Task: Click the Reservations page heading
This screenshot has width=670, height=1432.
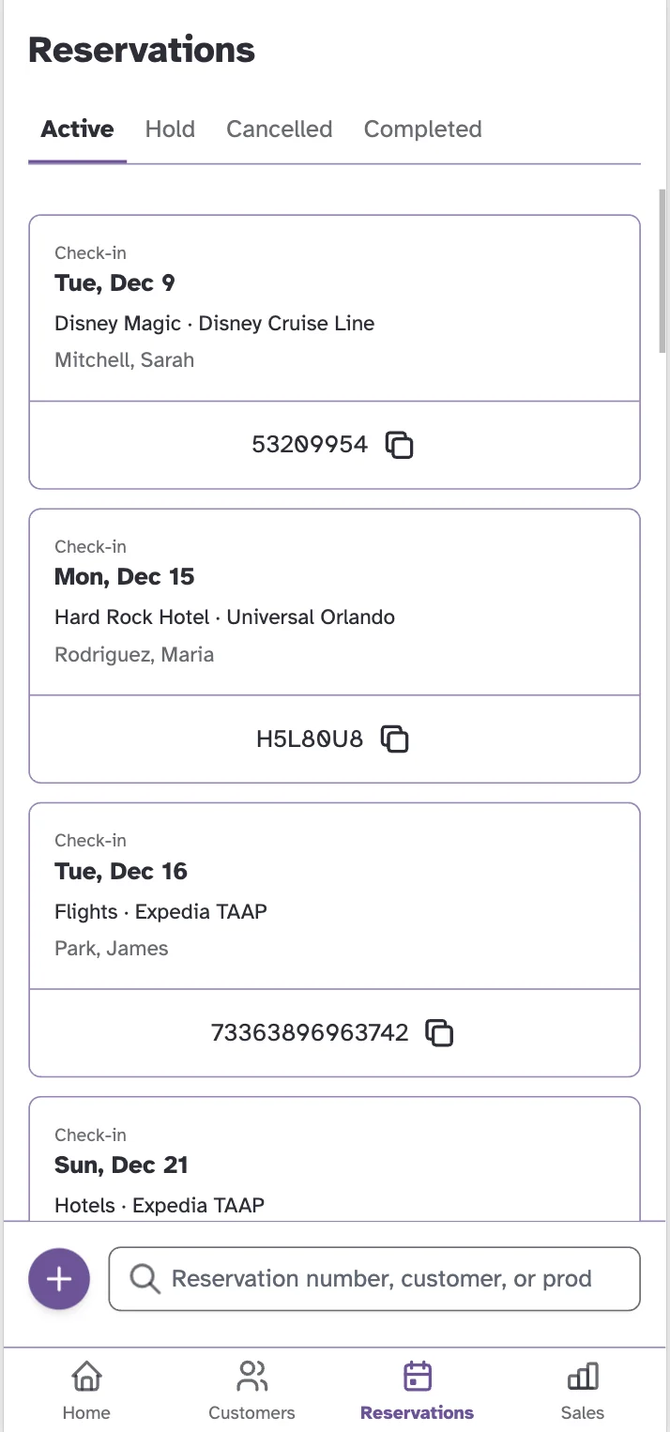Action: [x=142, y=50]
